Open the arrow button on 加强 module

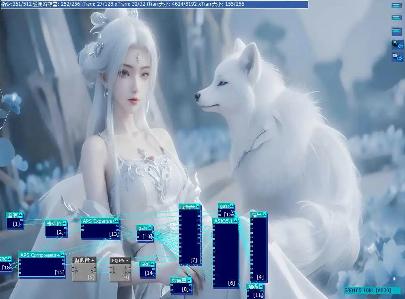tap(261, 286)
